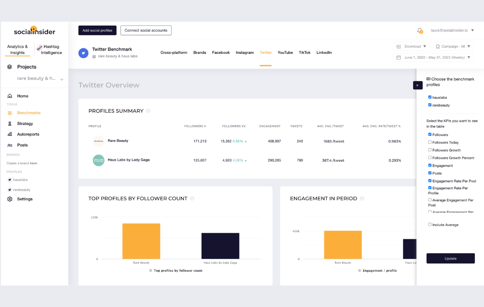This screenshot has height=307, width=484.
Task: Toggle Top profiles by follower count legend
Action: 176,271
